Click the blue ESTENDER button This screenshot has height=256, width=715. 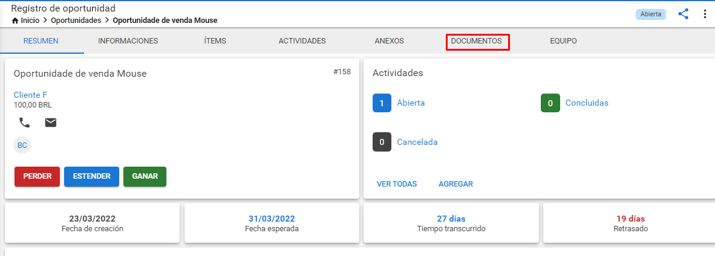point(92,176)
